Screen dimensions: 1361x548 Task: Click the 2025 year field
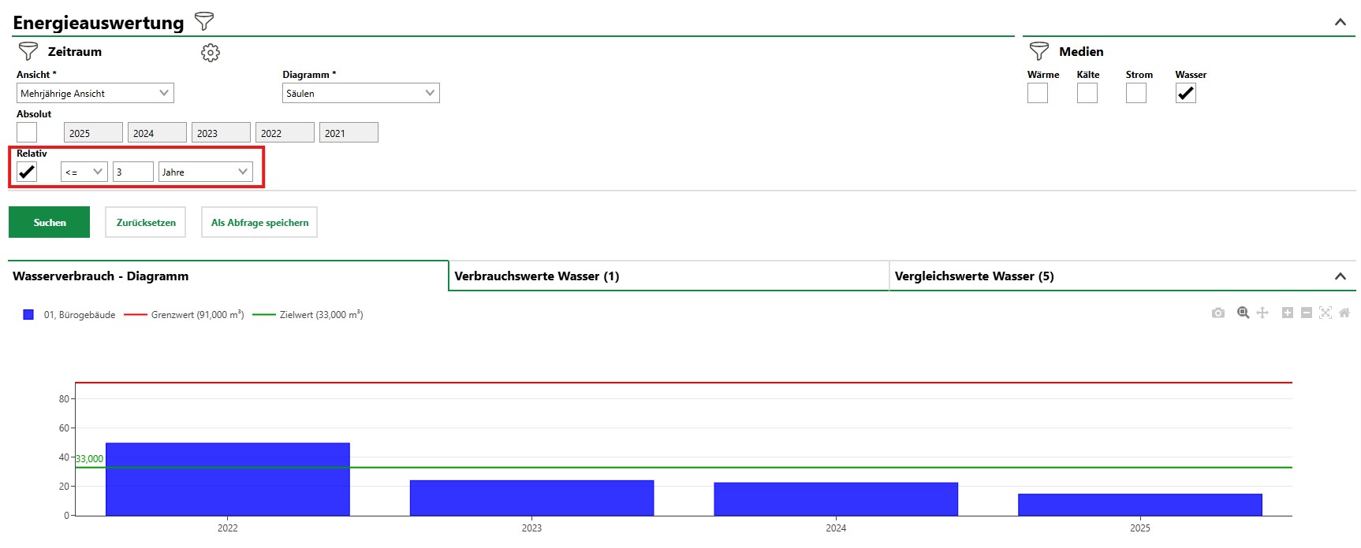pos(94,132)
